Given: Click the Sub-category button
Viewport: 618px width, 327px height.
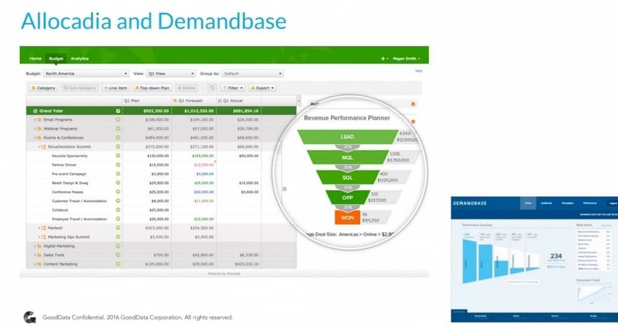Looking at the screenshot, I should [x=80, y=88].
